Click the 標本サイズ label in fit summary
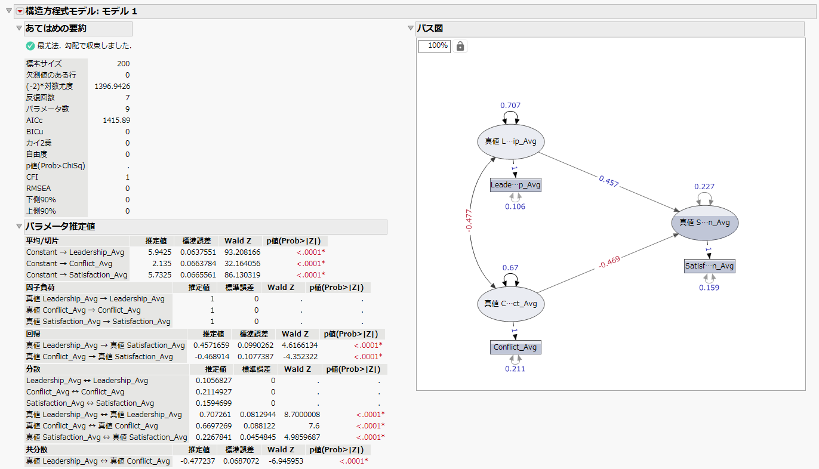Image resolution: width=819 pixels, height=469 pixels. (x=44, y=64)
